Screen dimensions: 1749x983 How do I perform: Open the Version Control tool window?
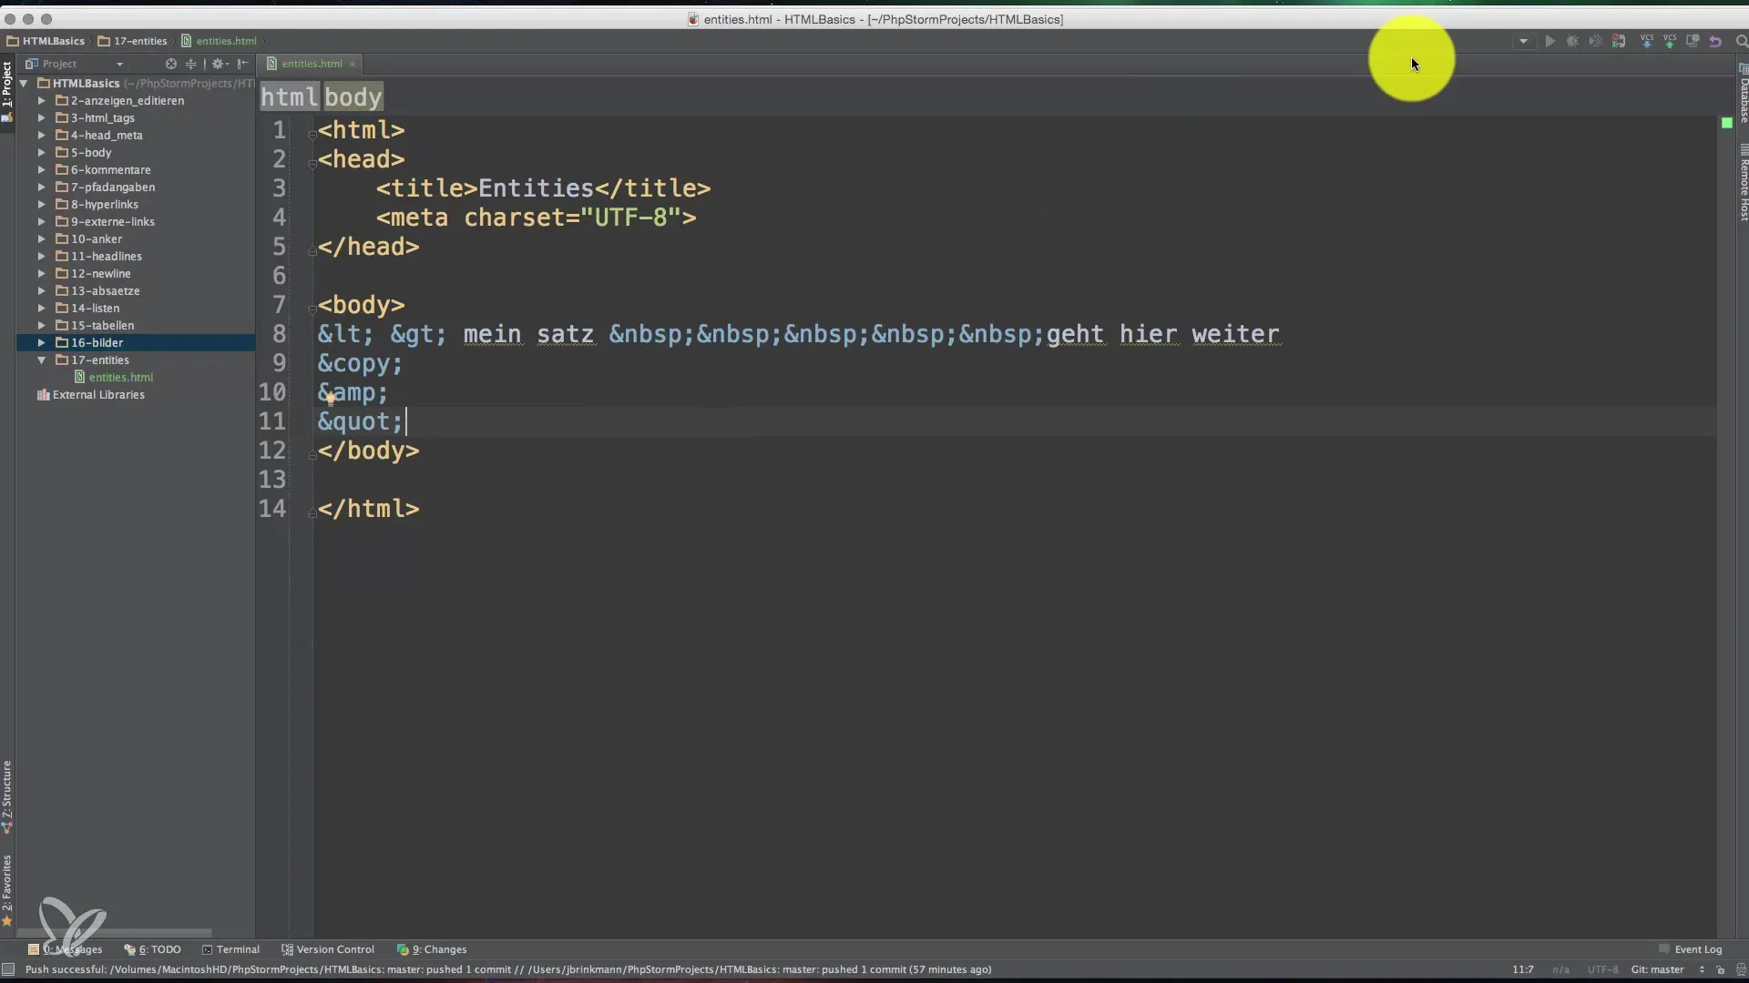328,949
